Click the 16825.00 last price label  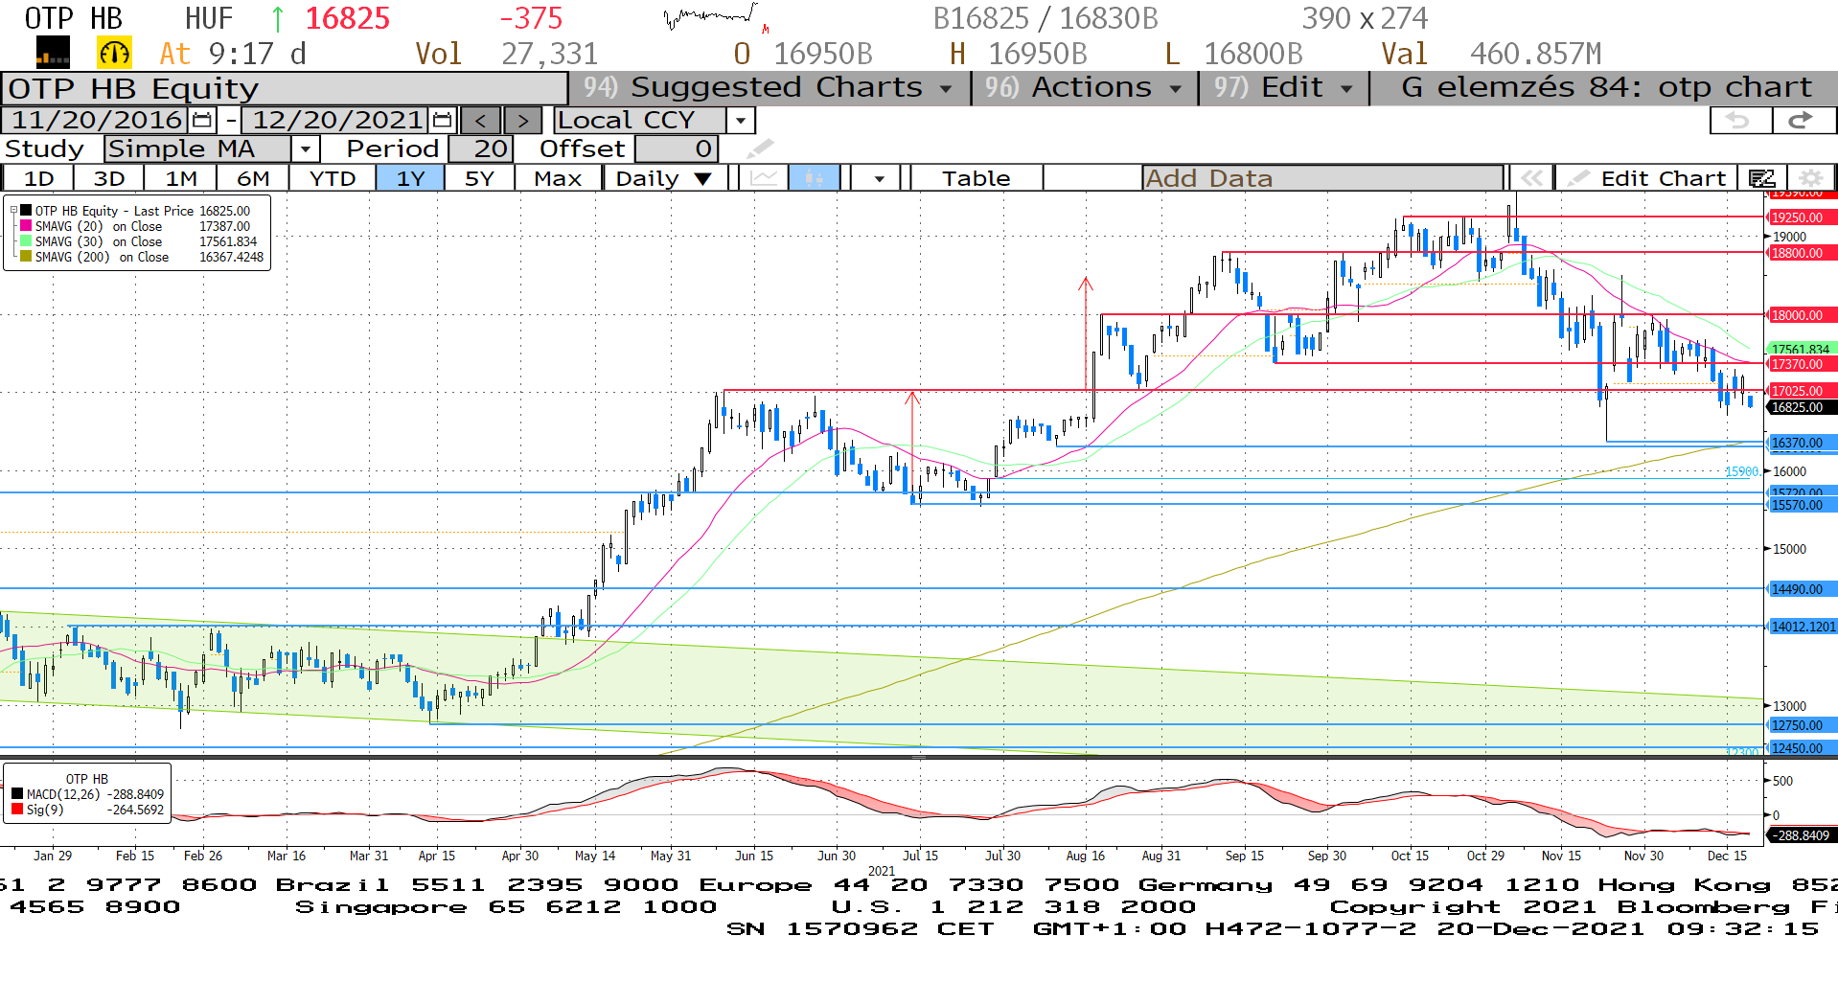tap(1802, 407)
